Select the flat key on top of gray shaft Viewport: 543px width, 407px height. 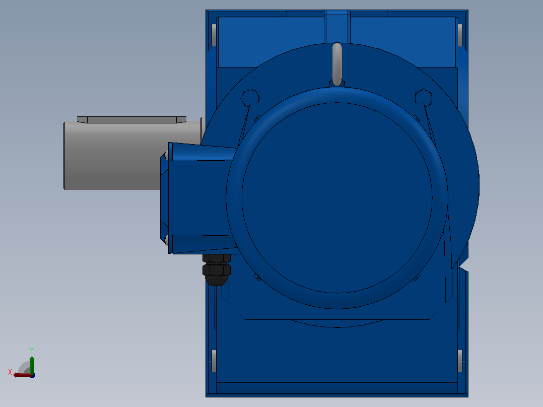(x=131, y=120)
